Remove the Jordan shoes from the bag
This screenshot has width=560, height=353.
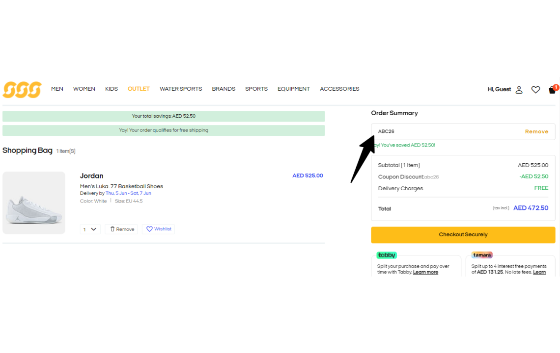click(121, 229)
